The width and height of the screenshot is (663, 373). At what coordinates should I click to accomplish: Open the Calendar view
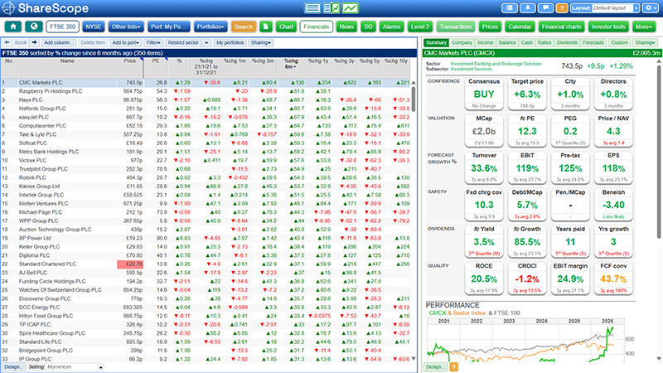pos(520,27)
